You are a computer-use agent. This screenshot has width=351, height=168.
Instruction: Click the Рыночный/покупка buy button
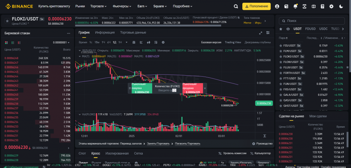[142, 88]
